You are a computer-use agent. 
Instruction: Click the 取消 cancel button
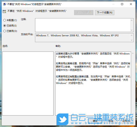[111, 121]
